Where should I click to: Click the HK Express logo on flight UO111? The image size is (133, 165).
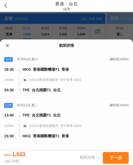tap(25, 126)
